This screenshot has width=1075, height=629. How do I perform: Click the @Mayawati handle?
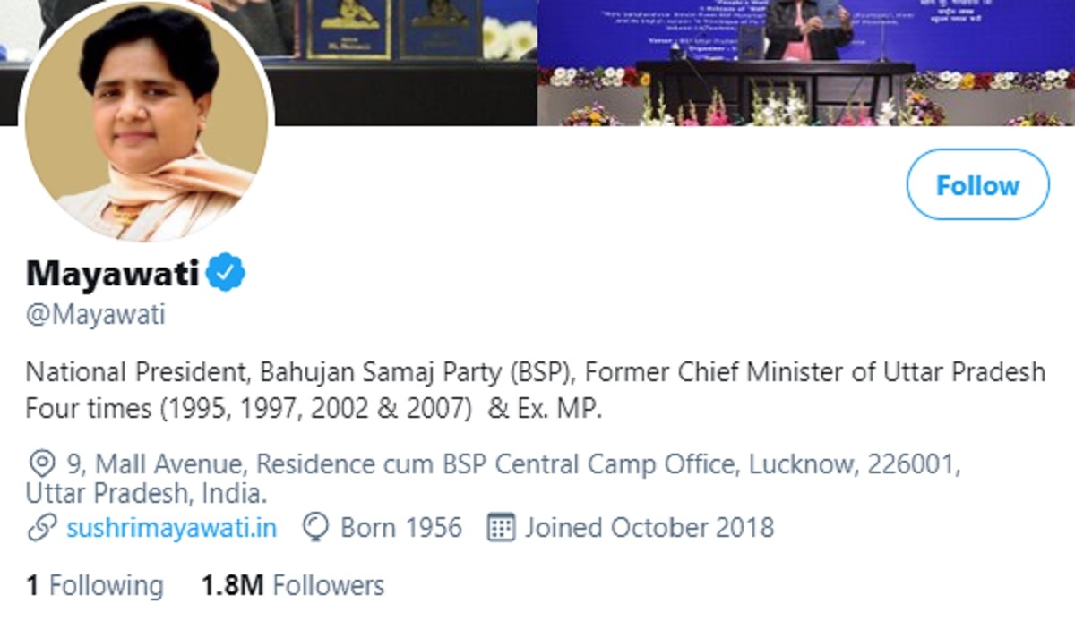96,316
